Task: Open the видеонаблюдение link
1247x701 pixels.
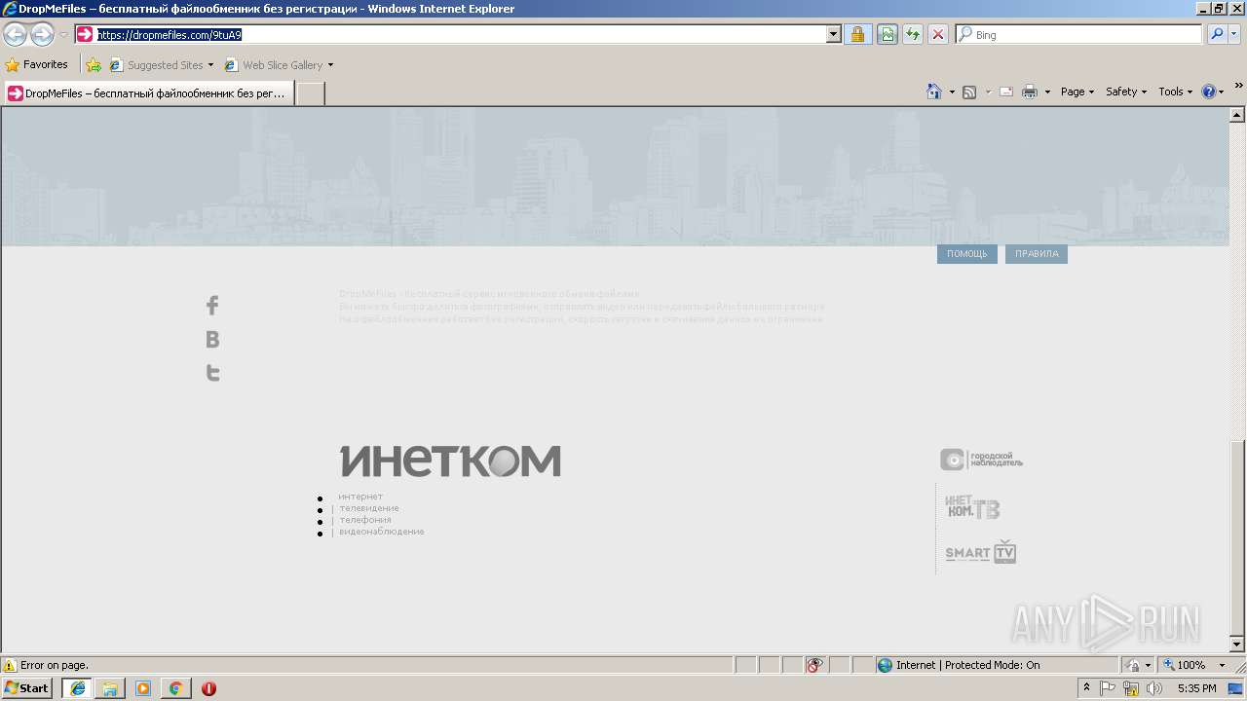Action: point(382,532)
